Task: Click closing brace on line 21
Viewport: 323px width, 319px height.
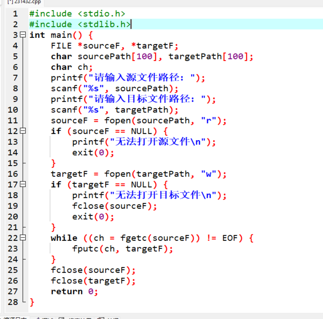Action: point(53,228)
